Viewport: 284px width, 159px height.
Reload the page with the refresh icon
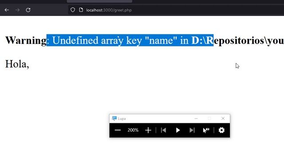tap(28, 10)
